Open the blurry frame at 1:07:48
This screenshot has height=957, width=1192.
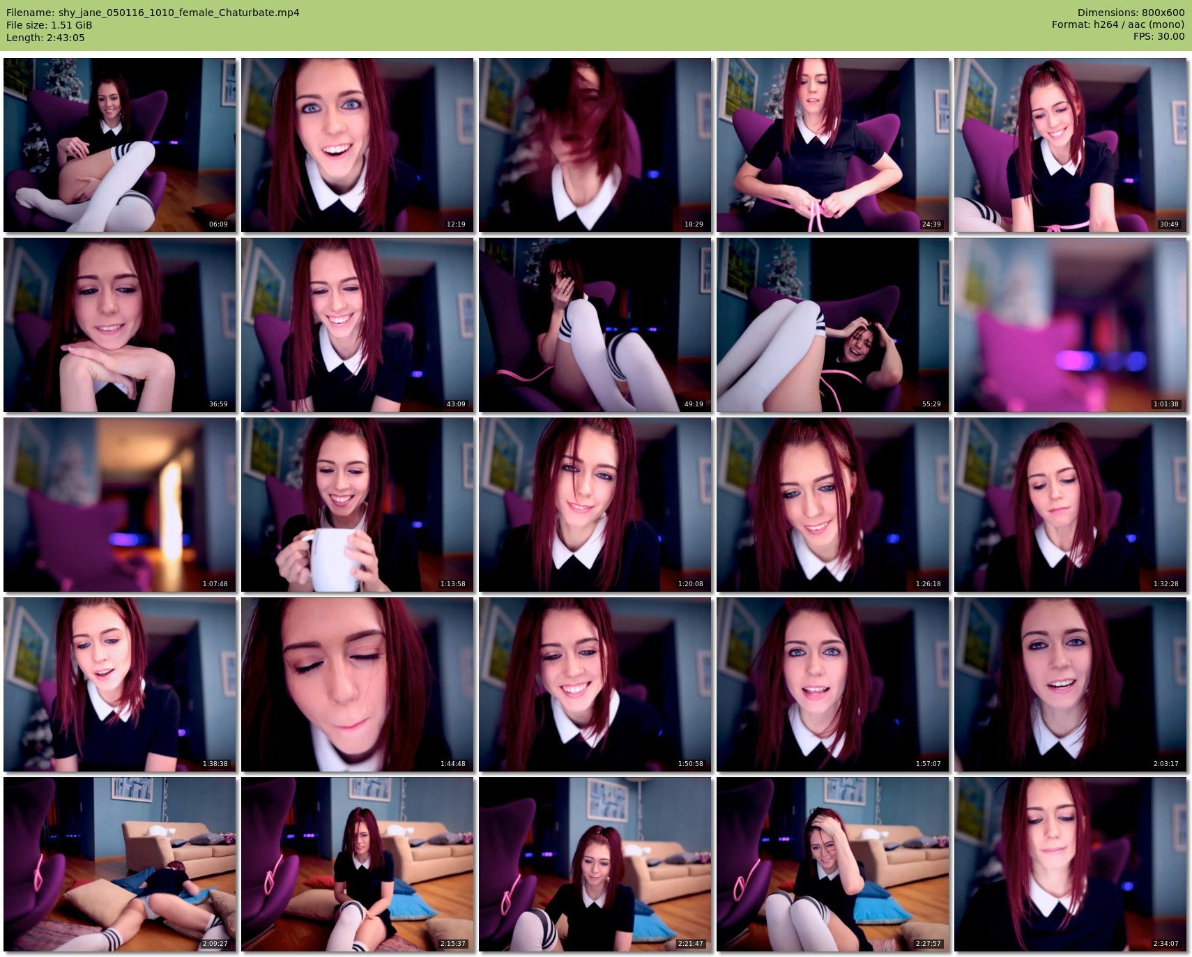(x=120, y=505)
